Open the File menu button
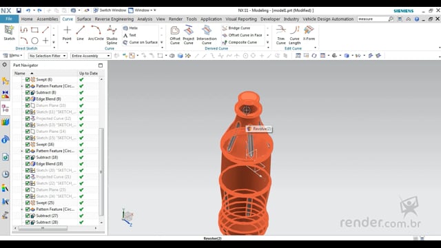 (9, 19)
